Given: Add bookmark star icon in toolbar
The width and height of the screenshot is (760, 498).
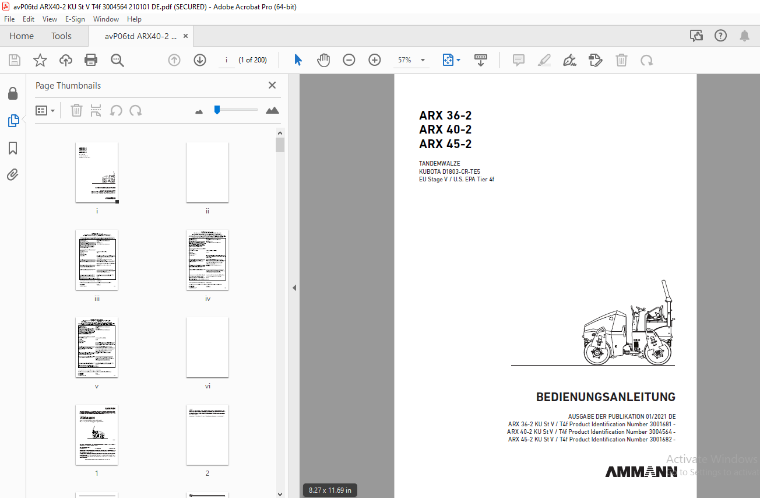Looking at the screenshot, I should [x=40, y=60].
